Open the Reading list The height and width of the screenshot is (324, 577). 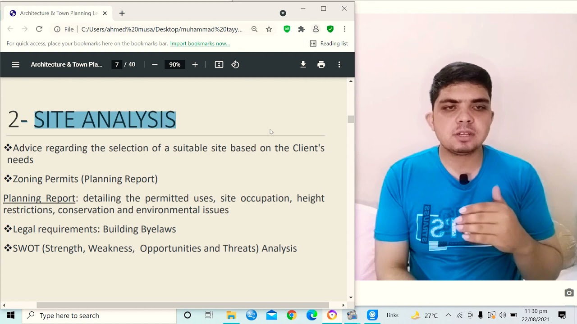[x=329, y=43]
